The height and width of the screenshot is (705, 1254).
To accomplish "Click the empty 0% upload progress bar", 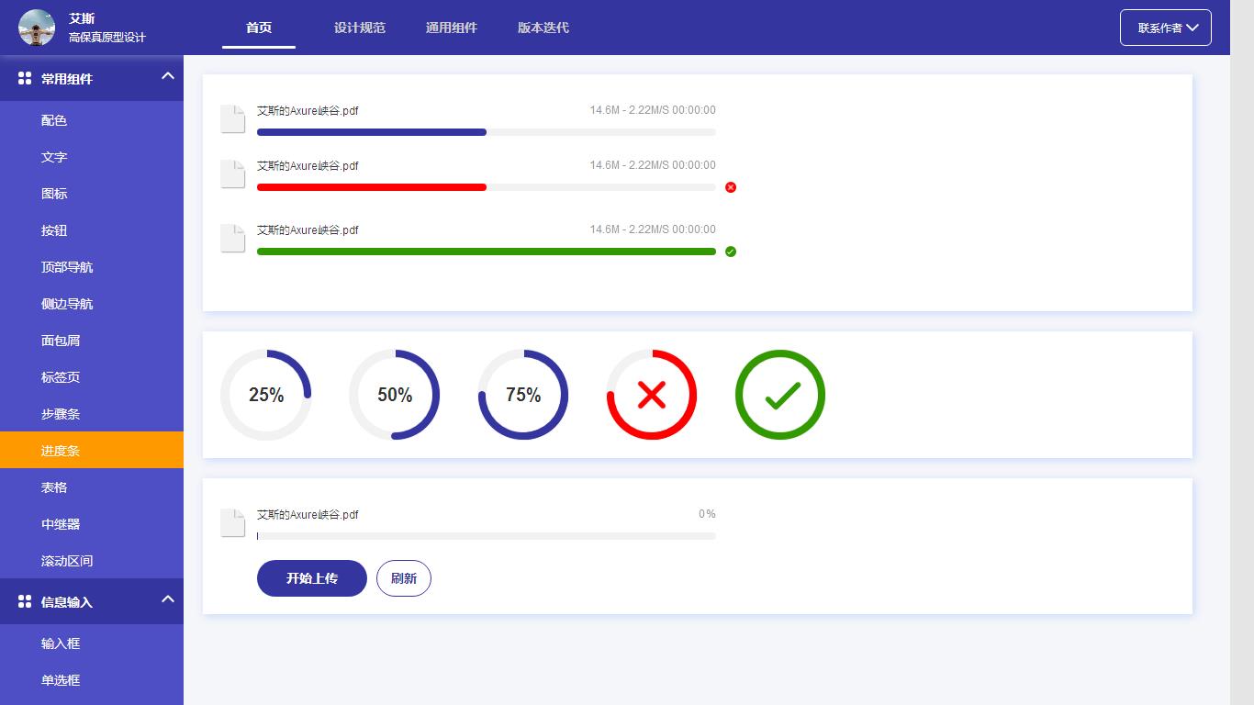I will tap(487, 536).
